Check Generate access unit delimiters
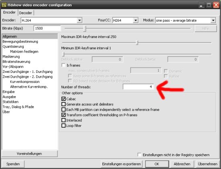Image resolution: width=221 pixels, height=169 pixels. [x=63, y=104]
